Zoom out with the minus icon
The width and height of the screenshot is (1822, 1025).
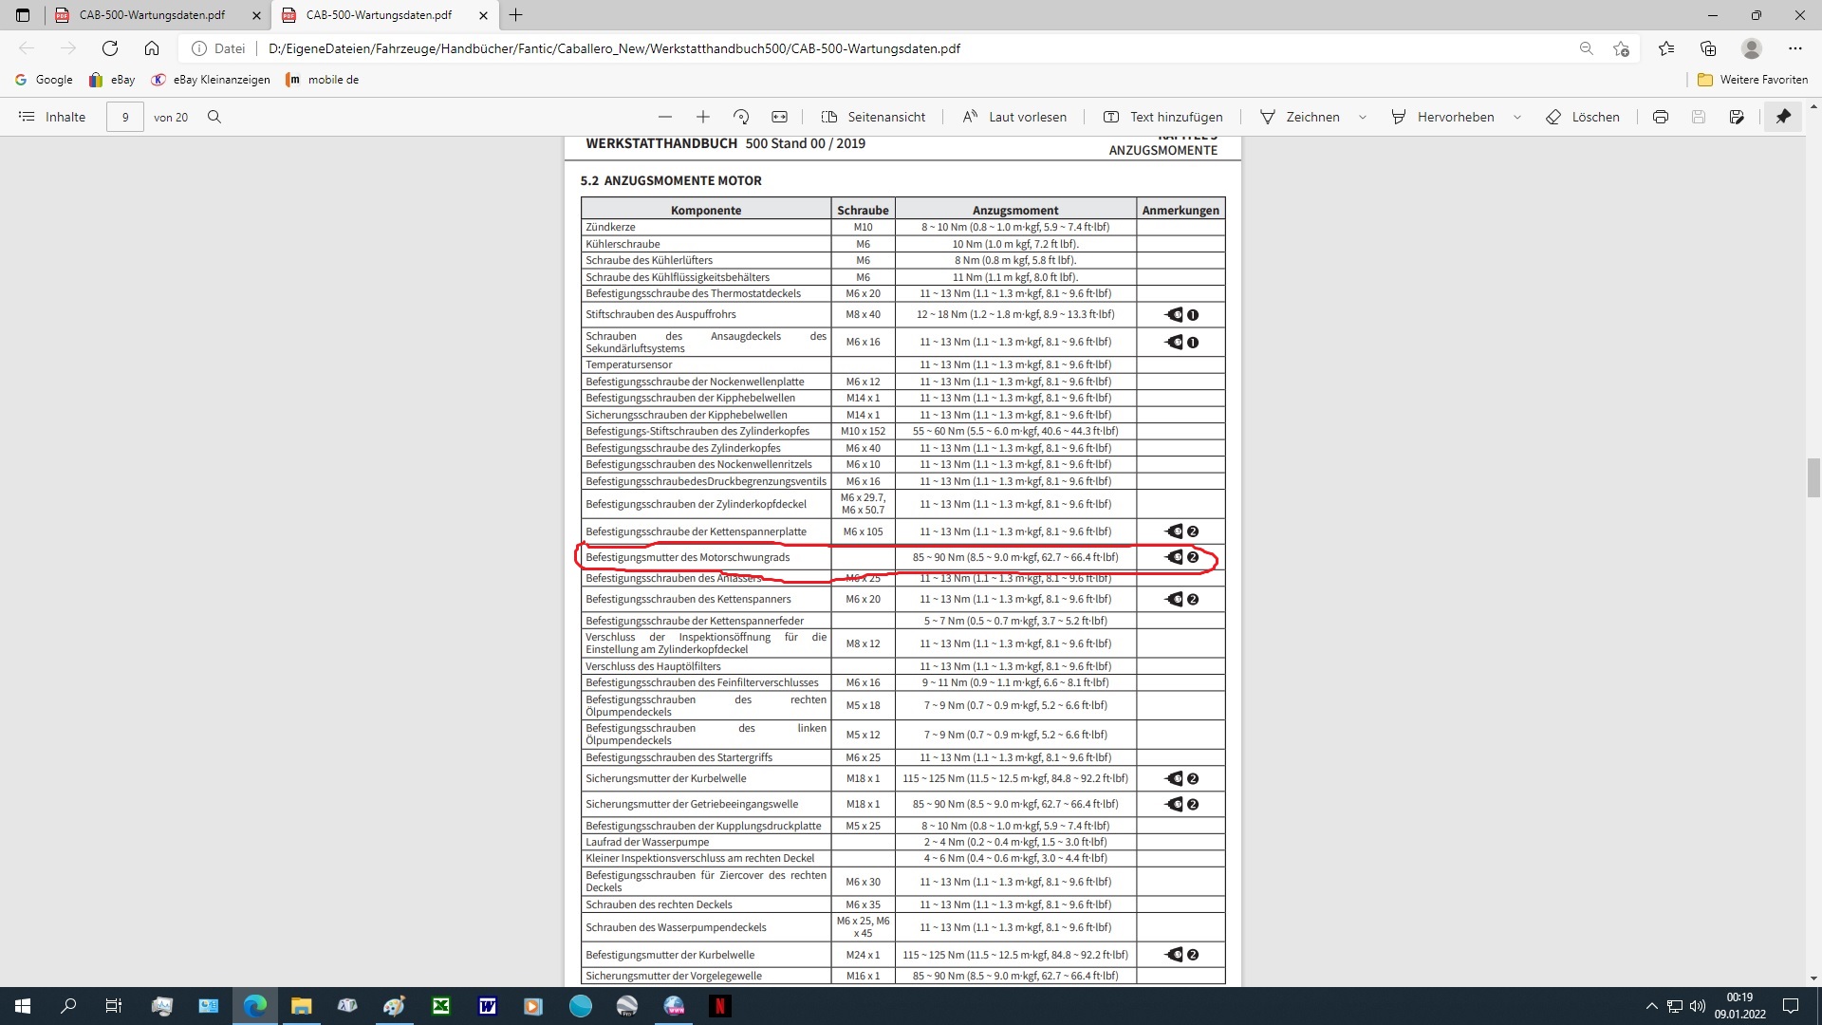(665, 117)
